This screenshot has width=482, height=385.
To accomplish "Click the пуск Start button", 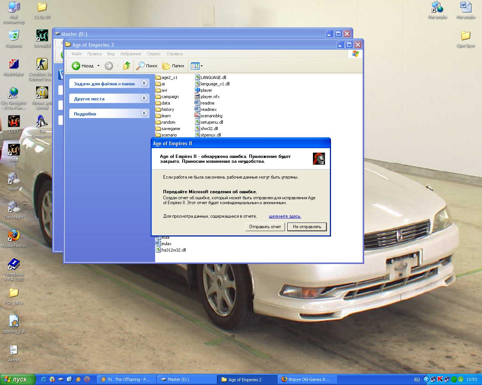I will coord(18,379).
